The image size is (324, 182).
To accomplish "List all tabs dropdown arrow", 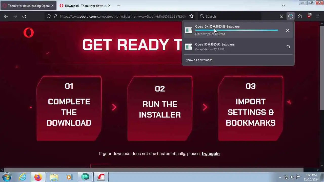I will [x=283, y=6].
